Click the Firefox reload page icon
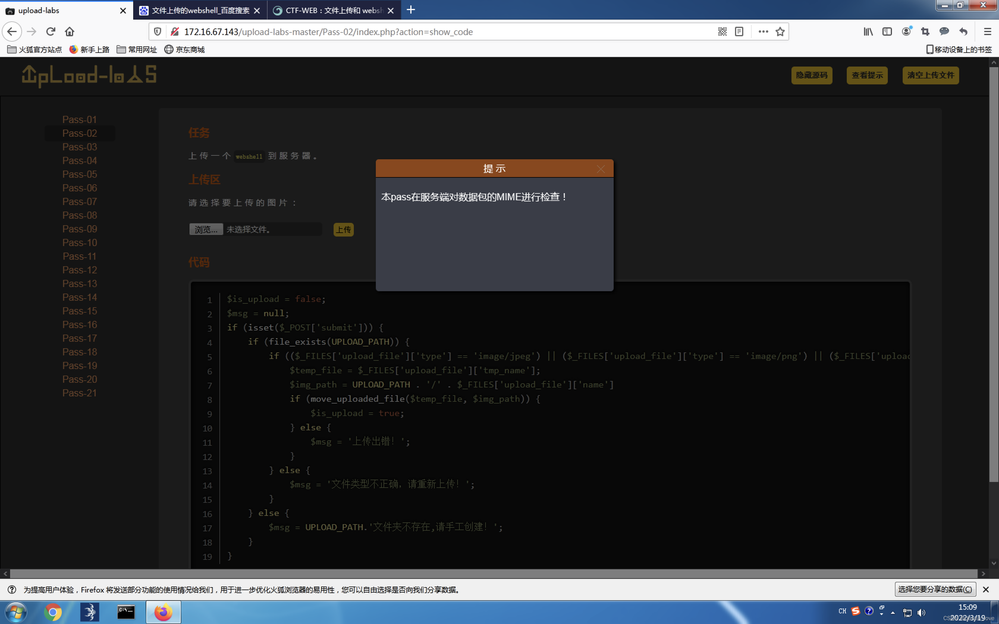 [50, 32]
